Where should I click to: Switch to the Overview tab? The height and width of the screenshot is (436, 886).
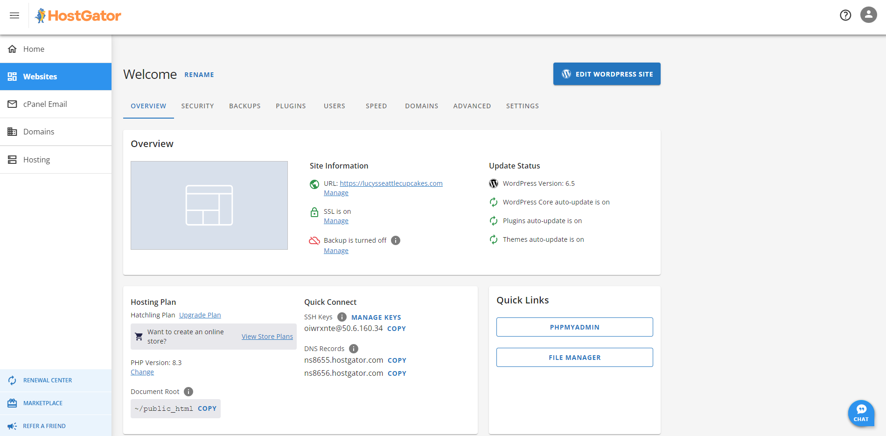[148, 106]
